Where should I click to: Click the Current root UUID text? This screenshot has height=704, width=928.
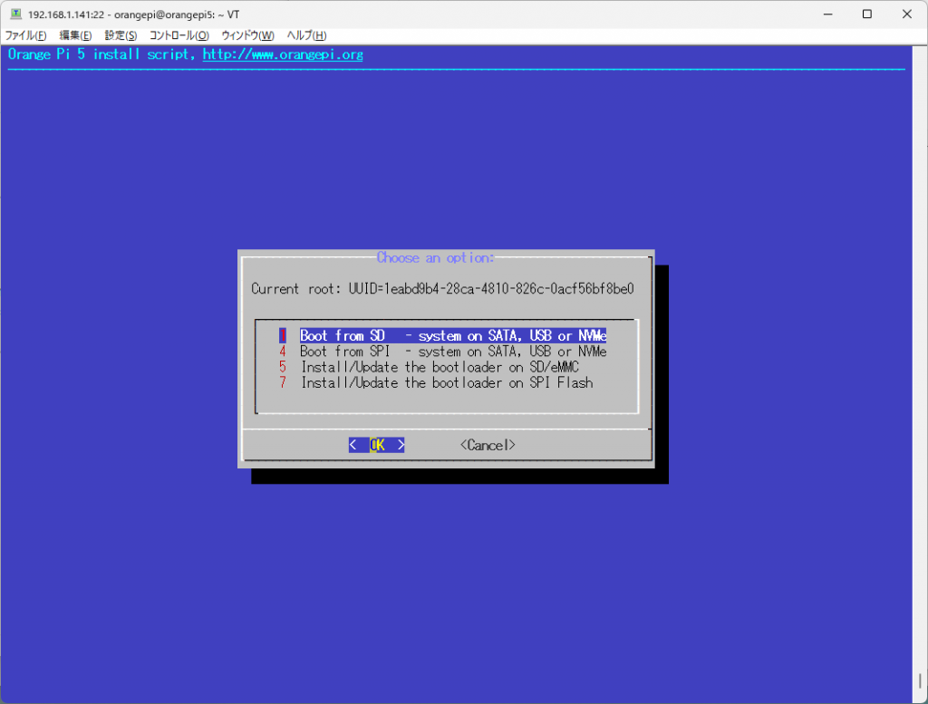[442, 289]
